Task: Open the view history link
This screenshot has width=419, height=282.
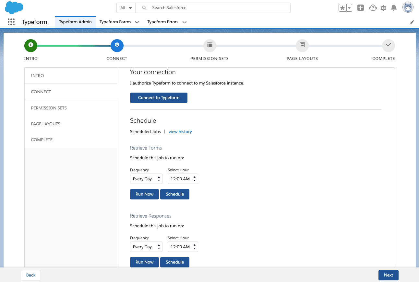Action: click(180, 131)
